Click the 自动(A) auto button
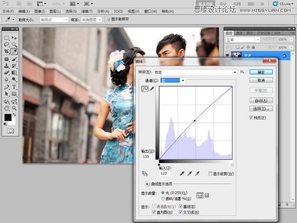297x223 pixels. 261,100
